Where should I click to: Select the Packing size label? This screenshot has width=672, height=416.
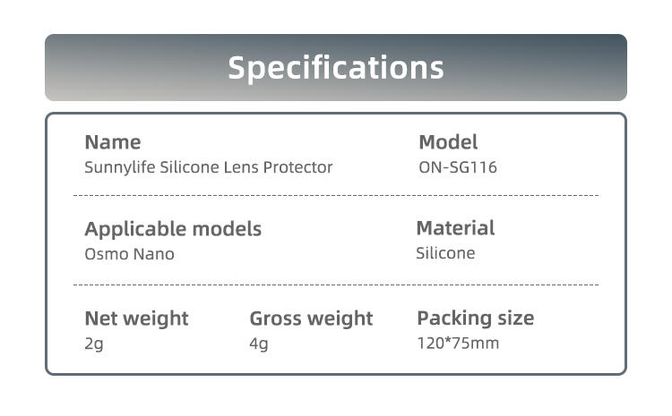pos(475,318)
